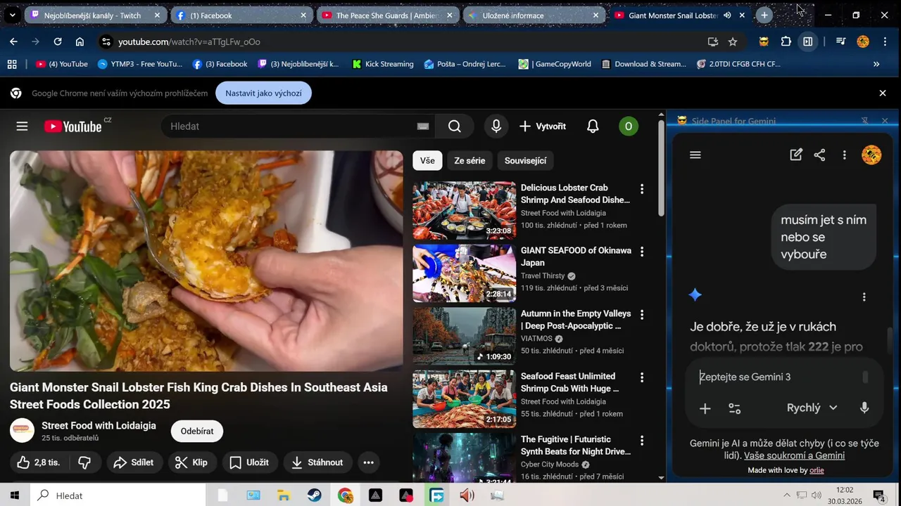Click the YouTube page vertical scrollbar

point(660,169)
